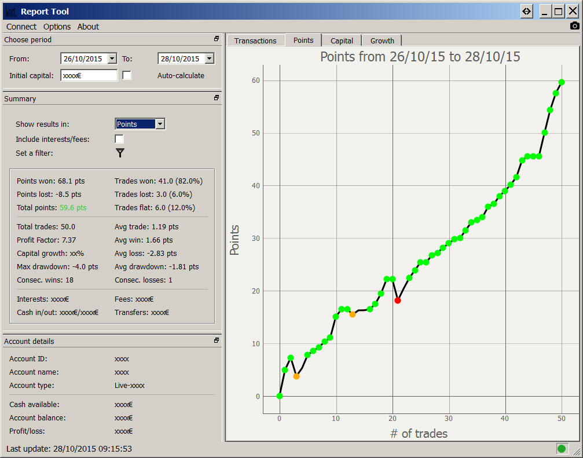Open the Options menu
Viewport: 583px width, 458px height.
[57, 27]
